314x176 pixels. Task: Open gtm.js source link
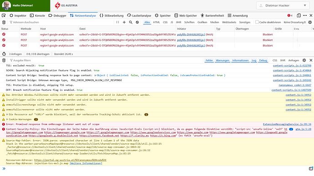[304, 129]
